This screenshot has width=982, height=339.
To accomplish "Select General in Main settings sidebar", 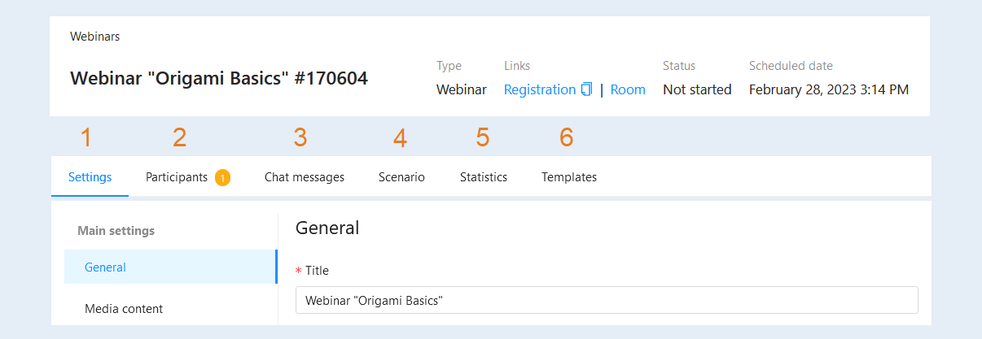I will click(171, 267).
